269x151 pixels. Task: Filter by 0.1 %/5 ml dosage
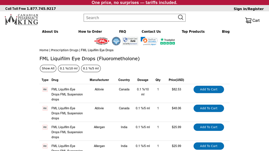(91, 68)
